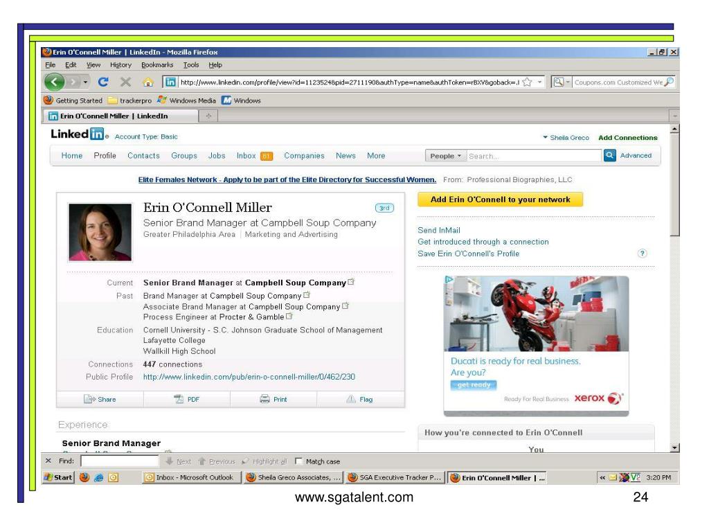Click the Getting Started bookmark
This screenshot has width=709, height=532.
click(73, 100)
